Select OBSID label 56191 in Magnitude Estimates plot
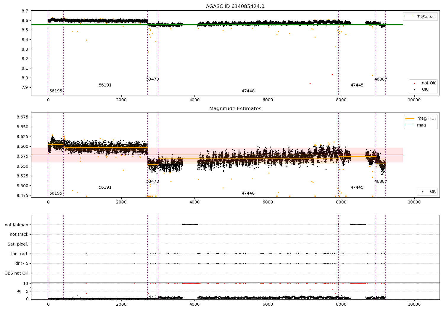 coord(105,187)
